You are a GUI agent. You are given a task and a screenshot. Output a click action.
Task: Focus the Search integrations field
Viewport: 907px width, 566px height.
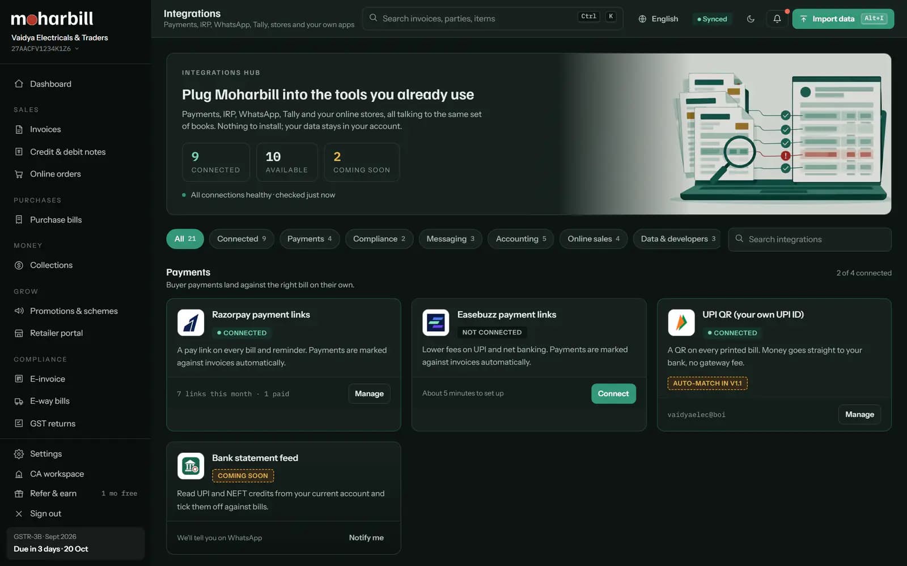[809, 239]
